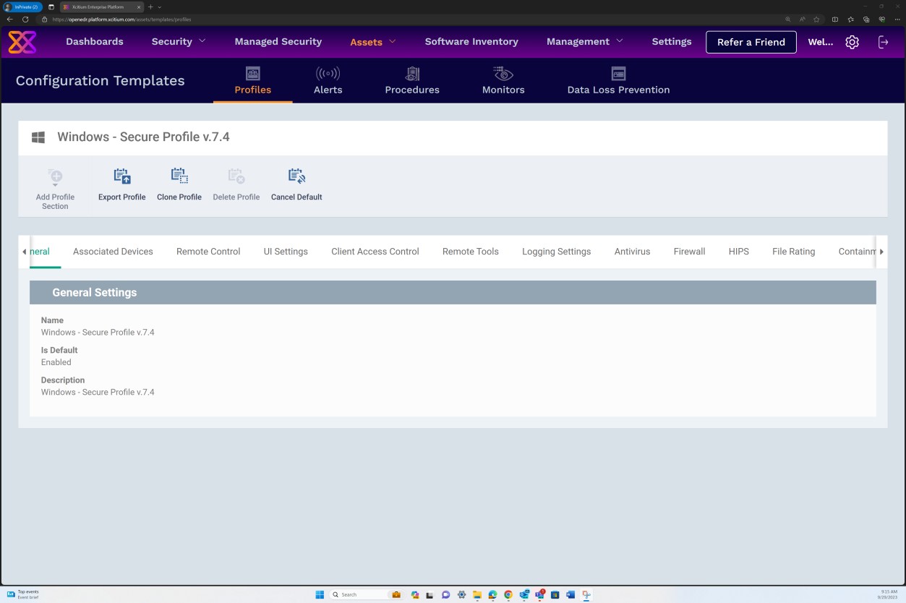The width and height of the screenshot is (906, 603).
Task: Launch Google Chrome from the taskbar
Action: click(x=508, y=594)
